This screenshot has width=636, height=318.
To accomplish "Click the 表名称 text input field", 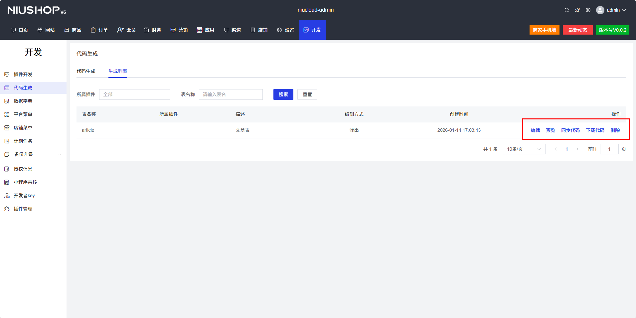I will 231,94.
